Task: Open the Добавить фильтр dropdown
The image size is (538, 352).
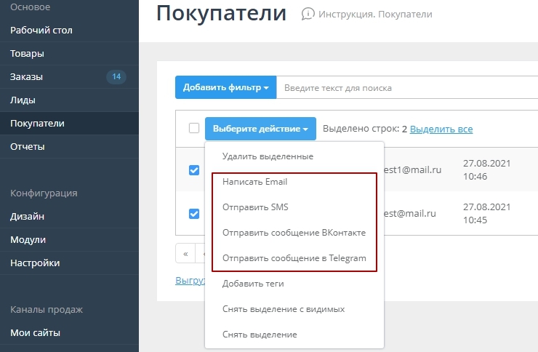Action: pyautogui.click(x=225, y=88)
